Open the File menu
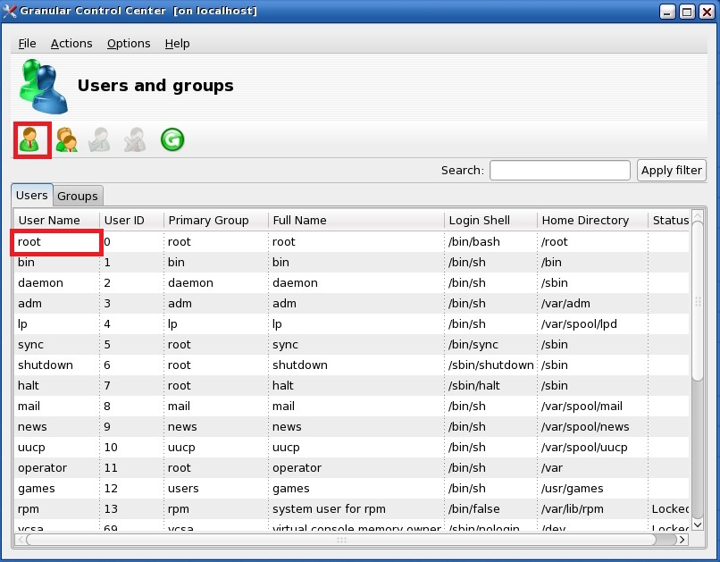 pos(27,43)
